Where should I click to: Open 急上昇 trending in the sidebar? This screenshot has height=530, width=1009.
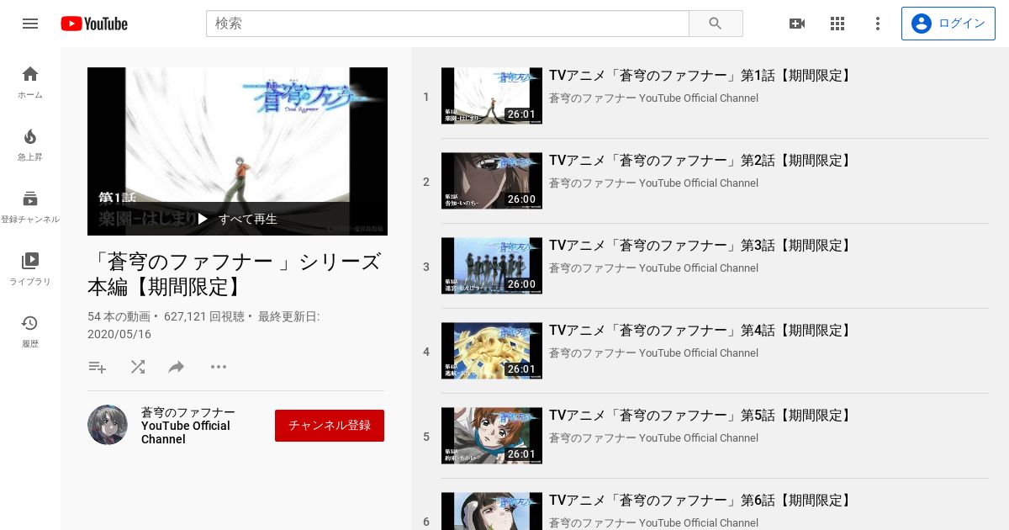pos(30,145)
